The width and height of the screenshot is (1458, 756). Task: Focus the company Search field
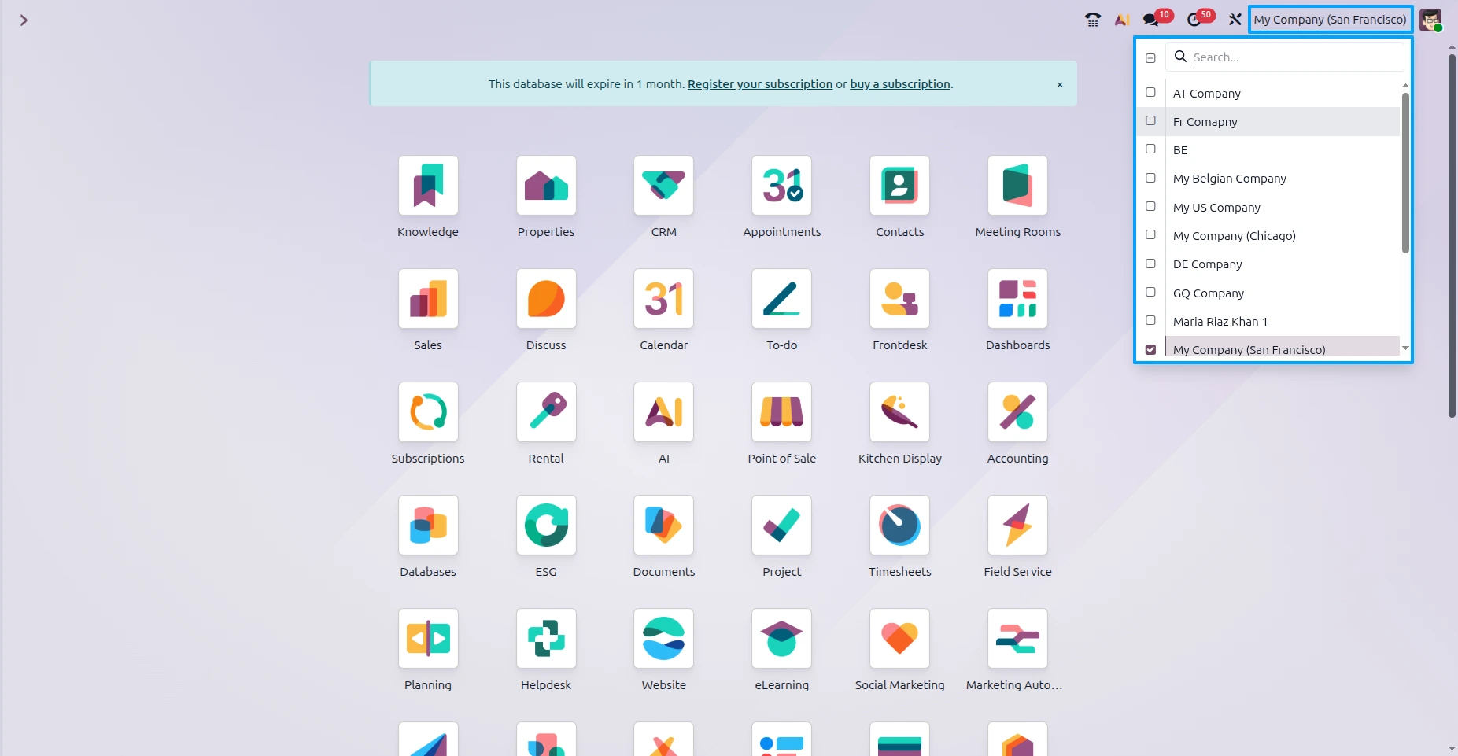1285,57
